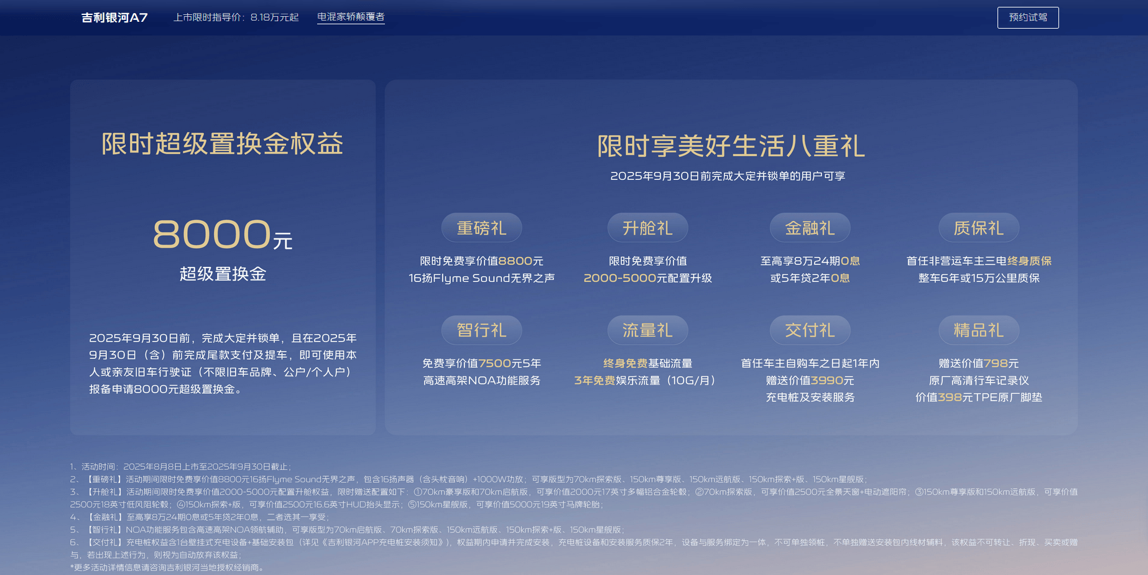Click 赠送价值798元 text
This screenshot has height=575, width=1148.
tap(979, 363)
